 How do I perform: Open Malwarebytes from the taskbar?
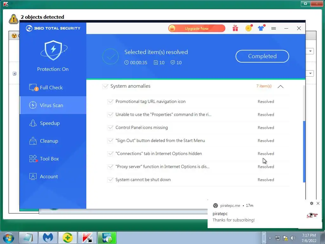click(48, 238)
